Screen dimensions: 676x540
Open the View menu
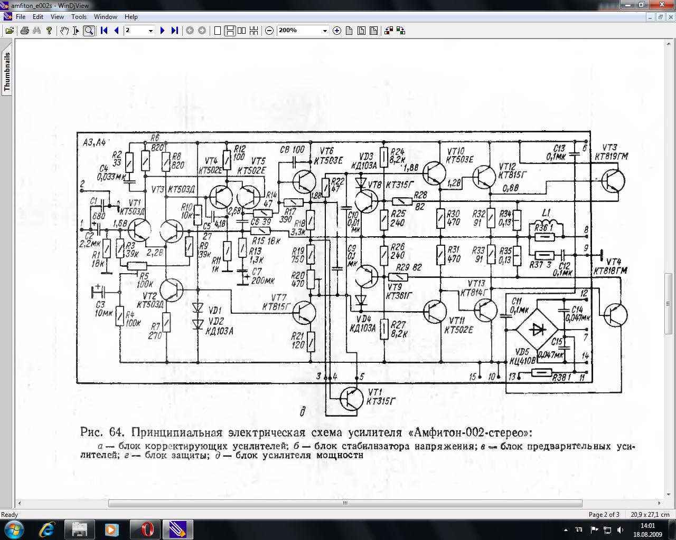click(57, 16)
